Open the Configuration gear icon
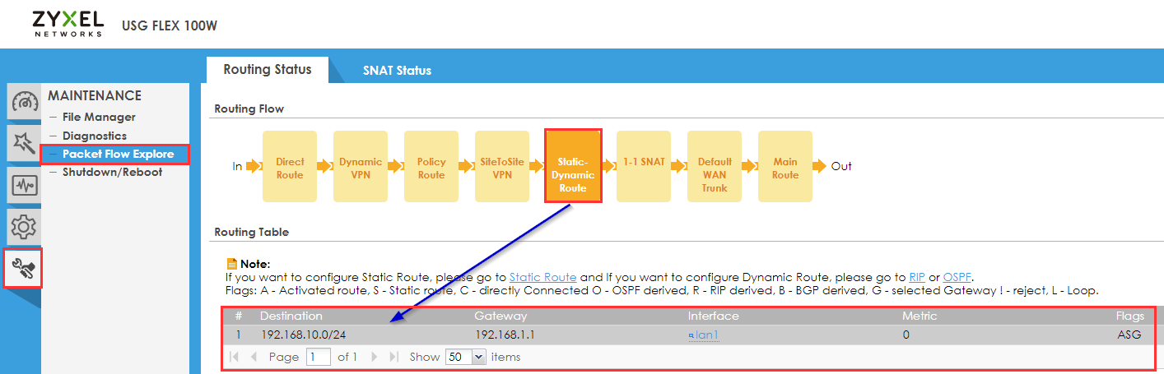This screenshot has height=374, width=1164. (24, 225)
